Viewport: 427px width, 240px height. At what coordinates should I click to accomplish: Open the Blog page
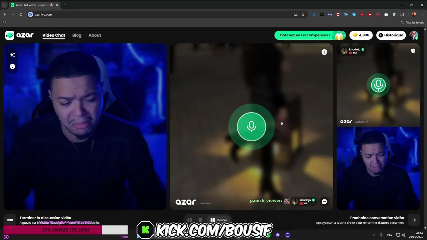77,35
